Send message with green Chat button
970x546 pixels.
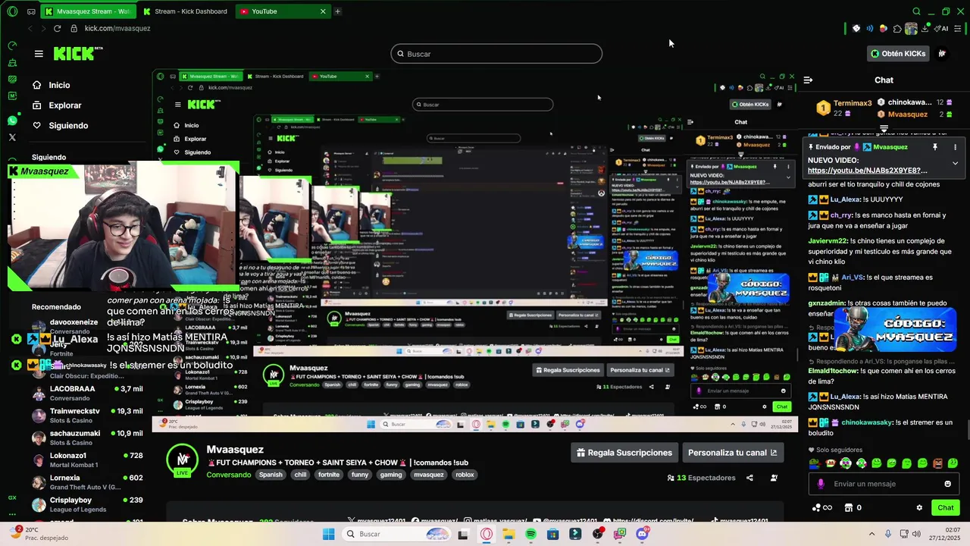(x=946, y=507)
